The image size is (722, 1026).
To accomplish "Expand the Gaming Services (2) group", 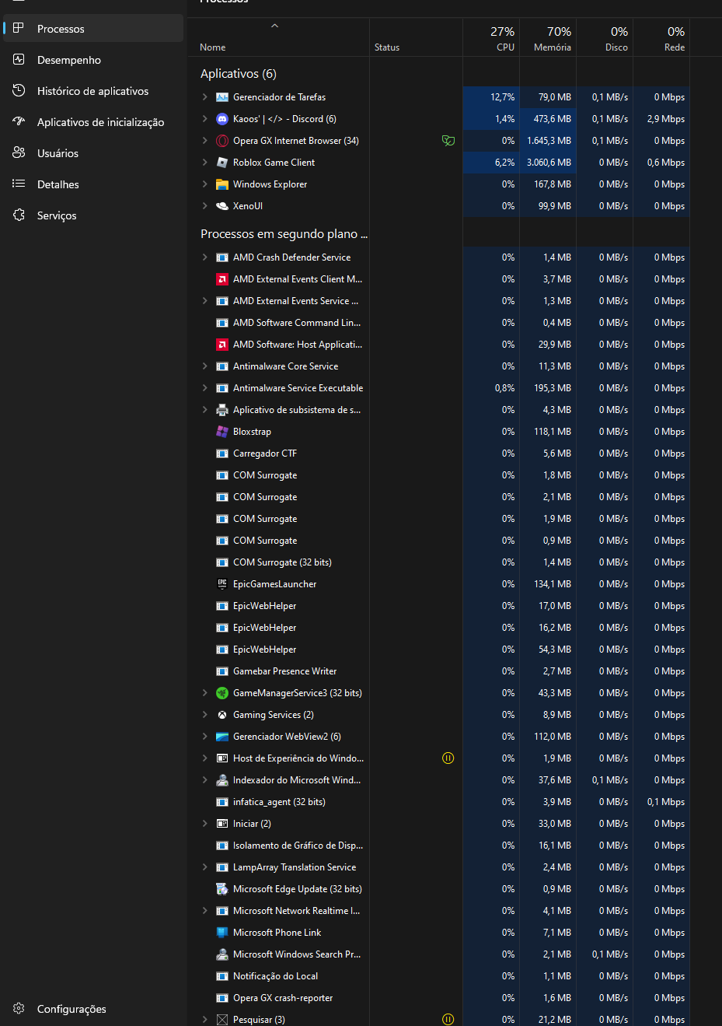I will (x=204, y=715).
